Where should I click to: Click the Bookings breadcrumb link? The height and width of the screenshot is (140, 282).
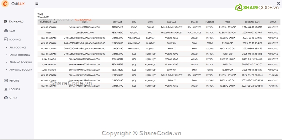(63, 20)
